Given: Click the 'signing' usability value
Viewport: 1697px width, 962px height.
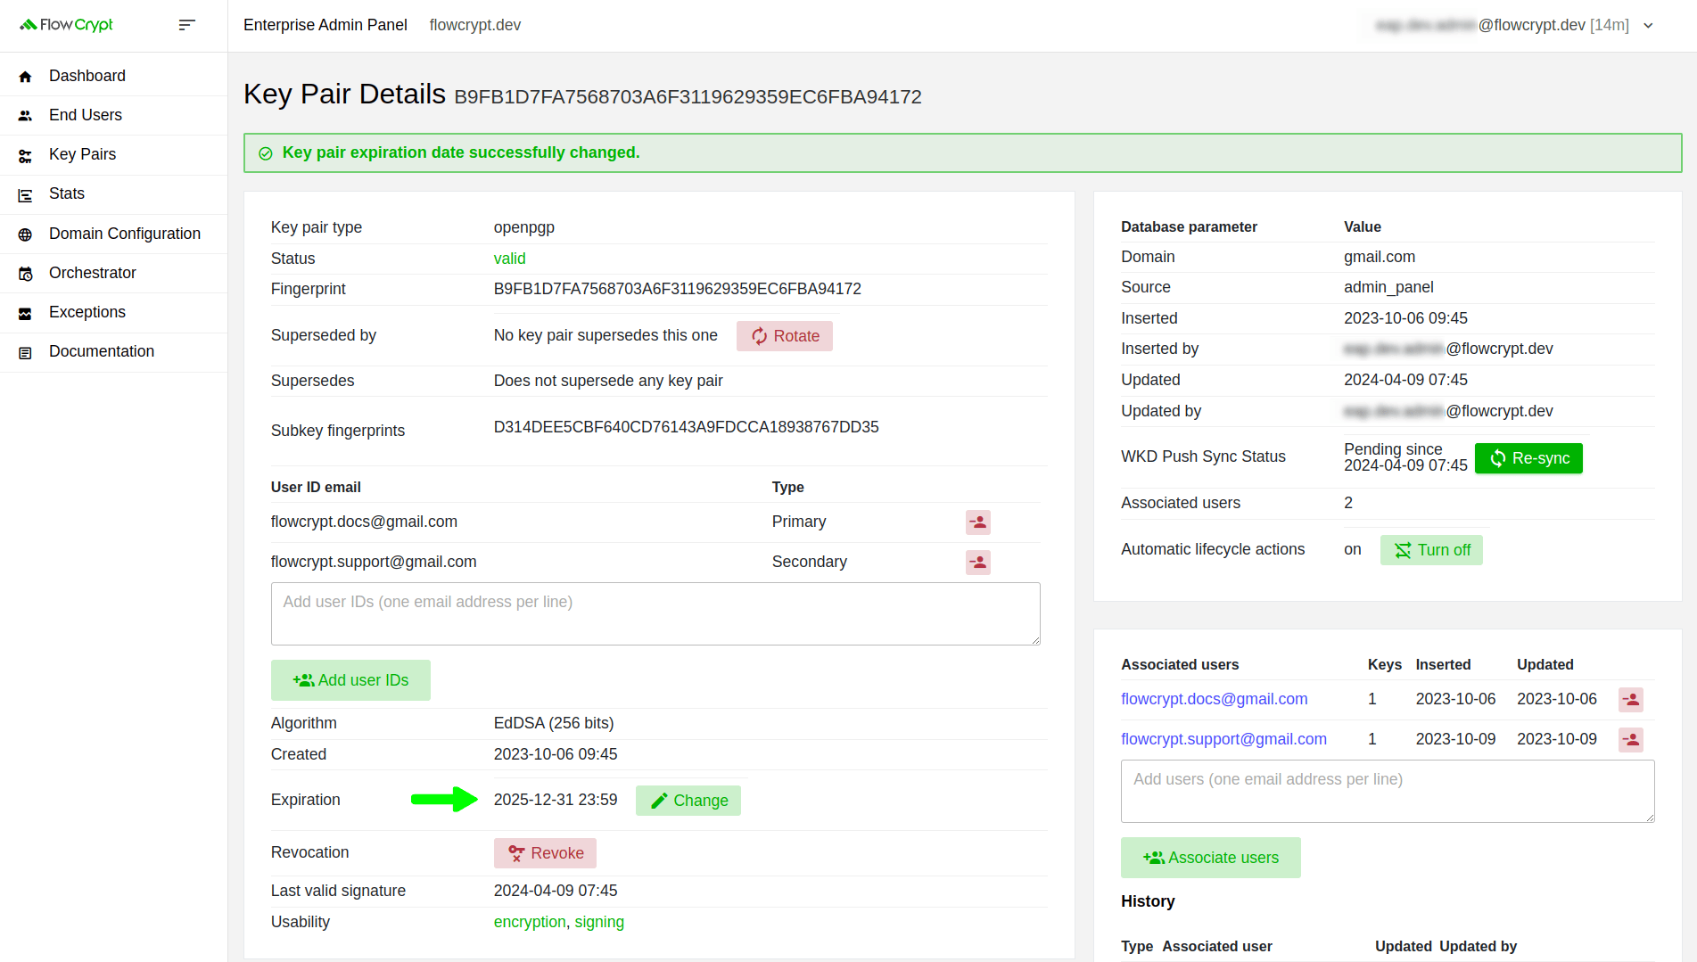Looking at the screenshot, I should point(599,922).
